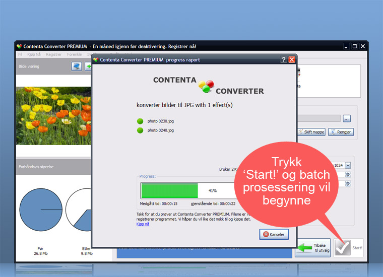Open the Kjøp Nå menu

(34, 54)
